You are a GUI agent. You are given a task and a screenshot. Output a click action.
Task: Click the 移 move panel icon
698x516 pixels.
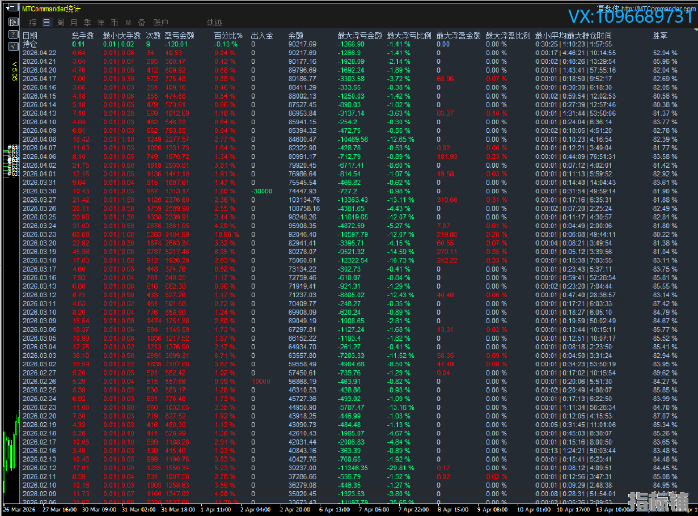pos(14,22)
